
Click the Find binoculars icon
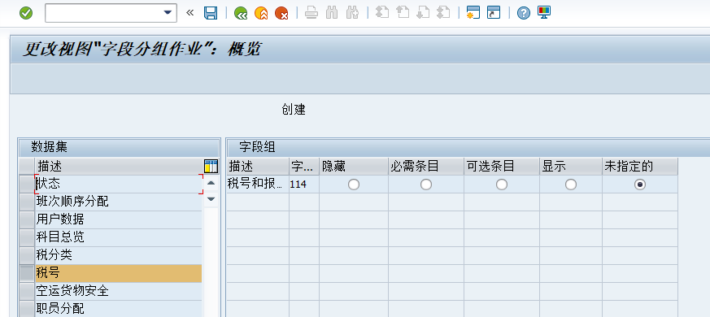(332, 13)
